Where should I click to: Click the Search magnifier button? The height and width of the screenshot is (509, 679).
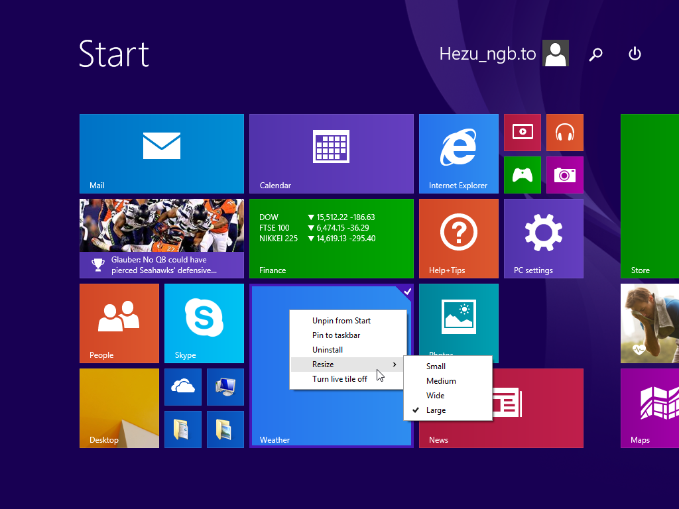[595, 54]
